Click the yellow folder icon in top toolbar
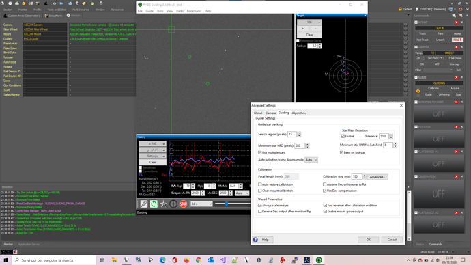The image size is (471, 265). click(x=84, y=3)
